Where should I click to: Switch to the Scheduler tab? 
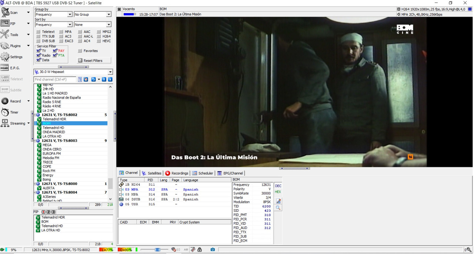[x=203, y=173]
